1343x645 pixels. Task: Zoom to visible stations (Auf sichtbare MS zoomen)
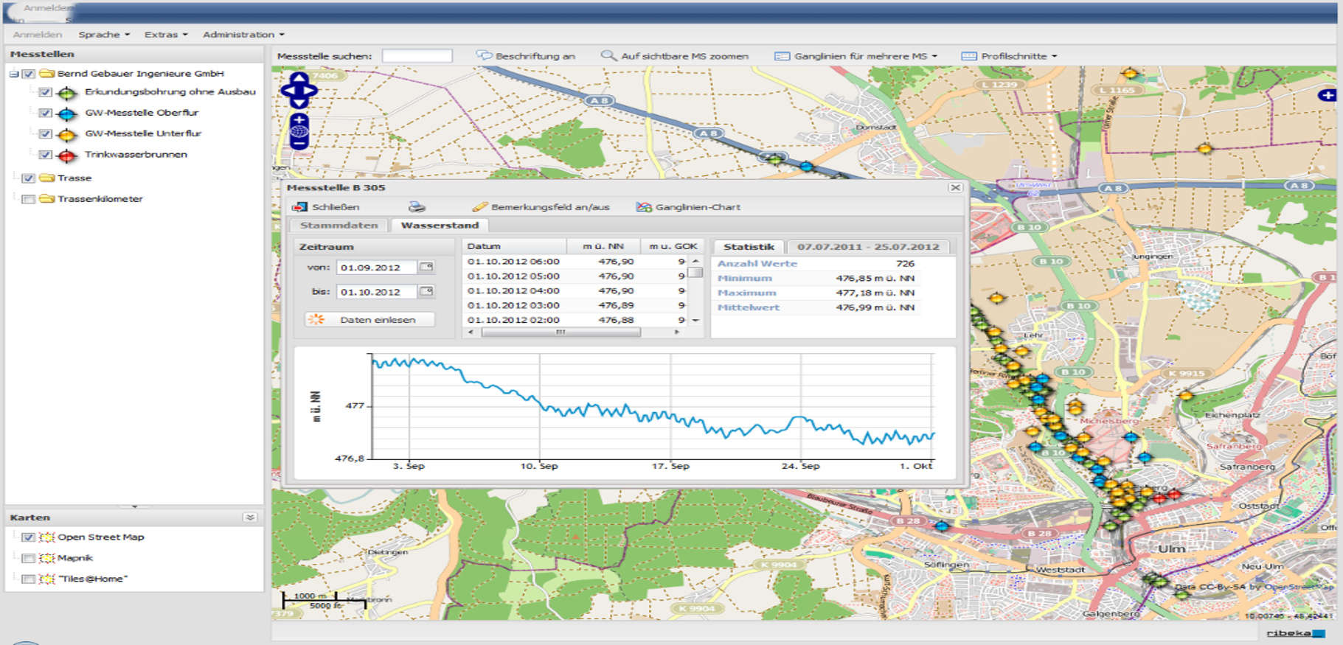675,56
